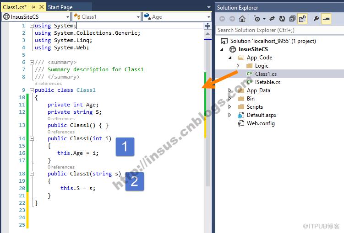Image resolution: width=344 pixels, height=233 pixels.
Task: Select the Scripts folder
Action: point(255,107)
